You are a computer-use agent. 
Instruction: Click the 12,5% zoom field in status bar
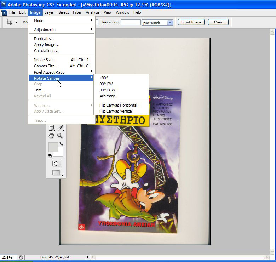click(8, 257)
